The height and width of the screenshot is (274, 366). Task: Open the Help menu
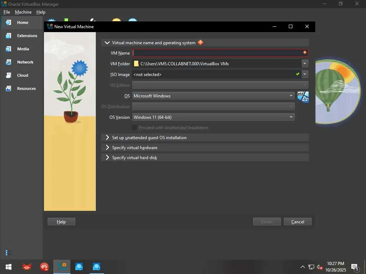tap(41, 12)
